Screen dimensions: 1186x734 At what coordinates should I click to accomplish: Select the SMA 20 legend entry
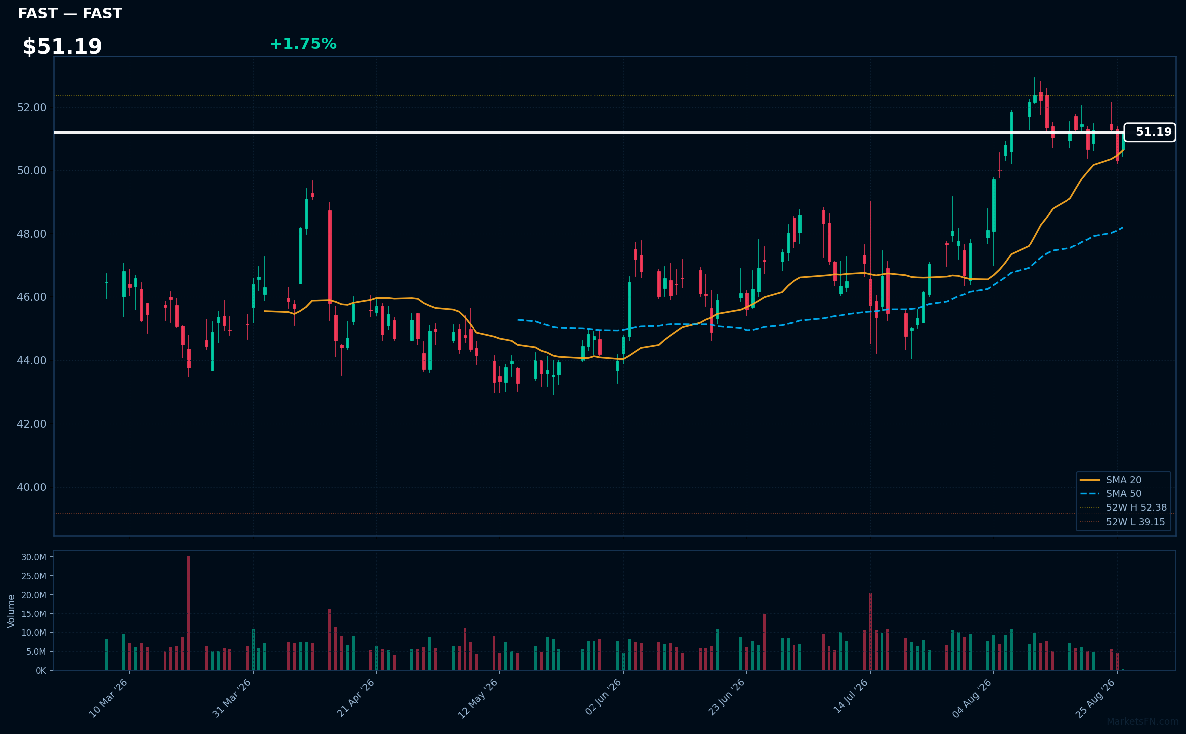(x=1123, y=480)
